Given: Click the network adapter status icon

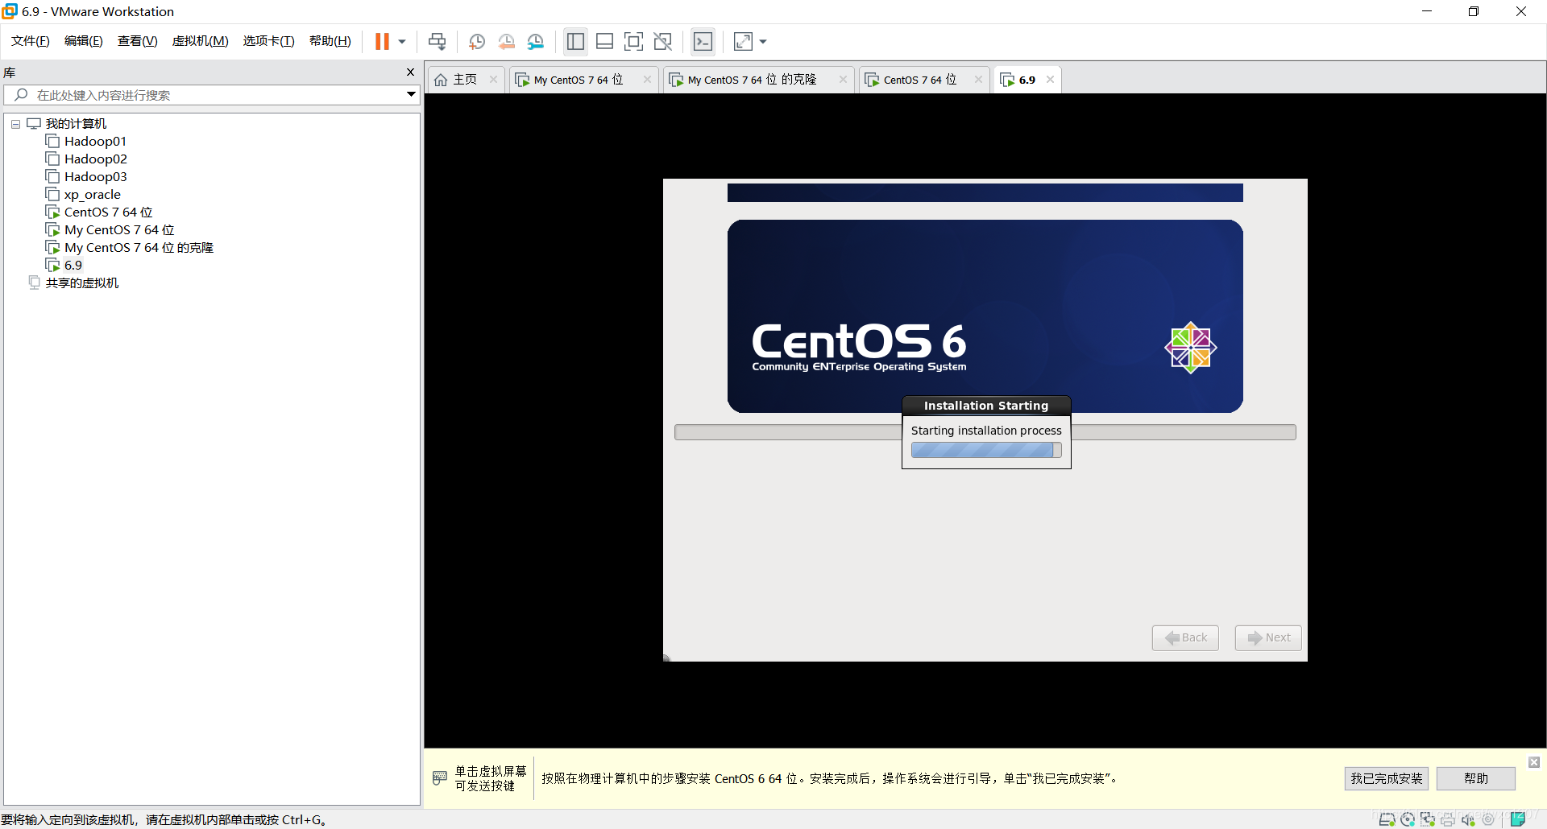Looking at the screenshot, I should (x=1428, y=819).
